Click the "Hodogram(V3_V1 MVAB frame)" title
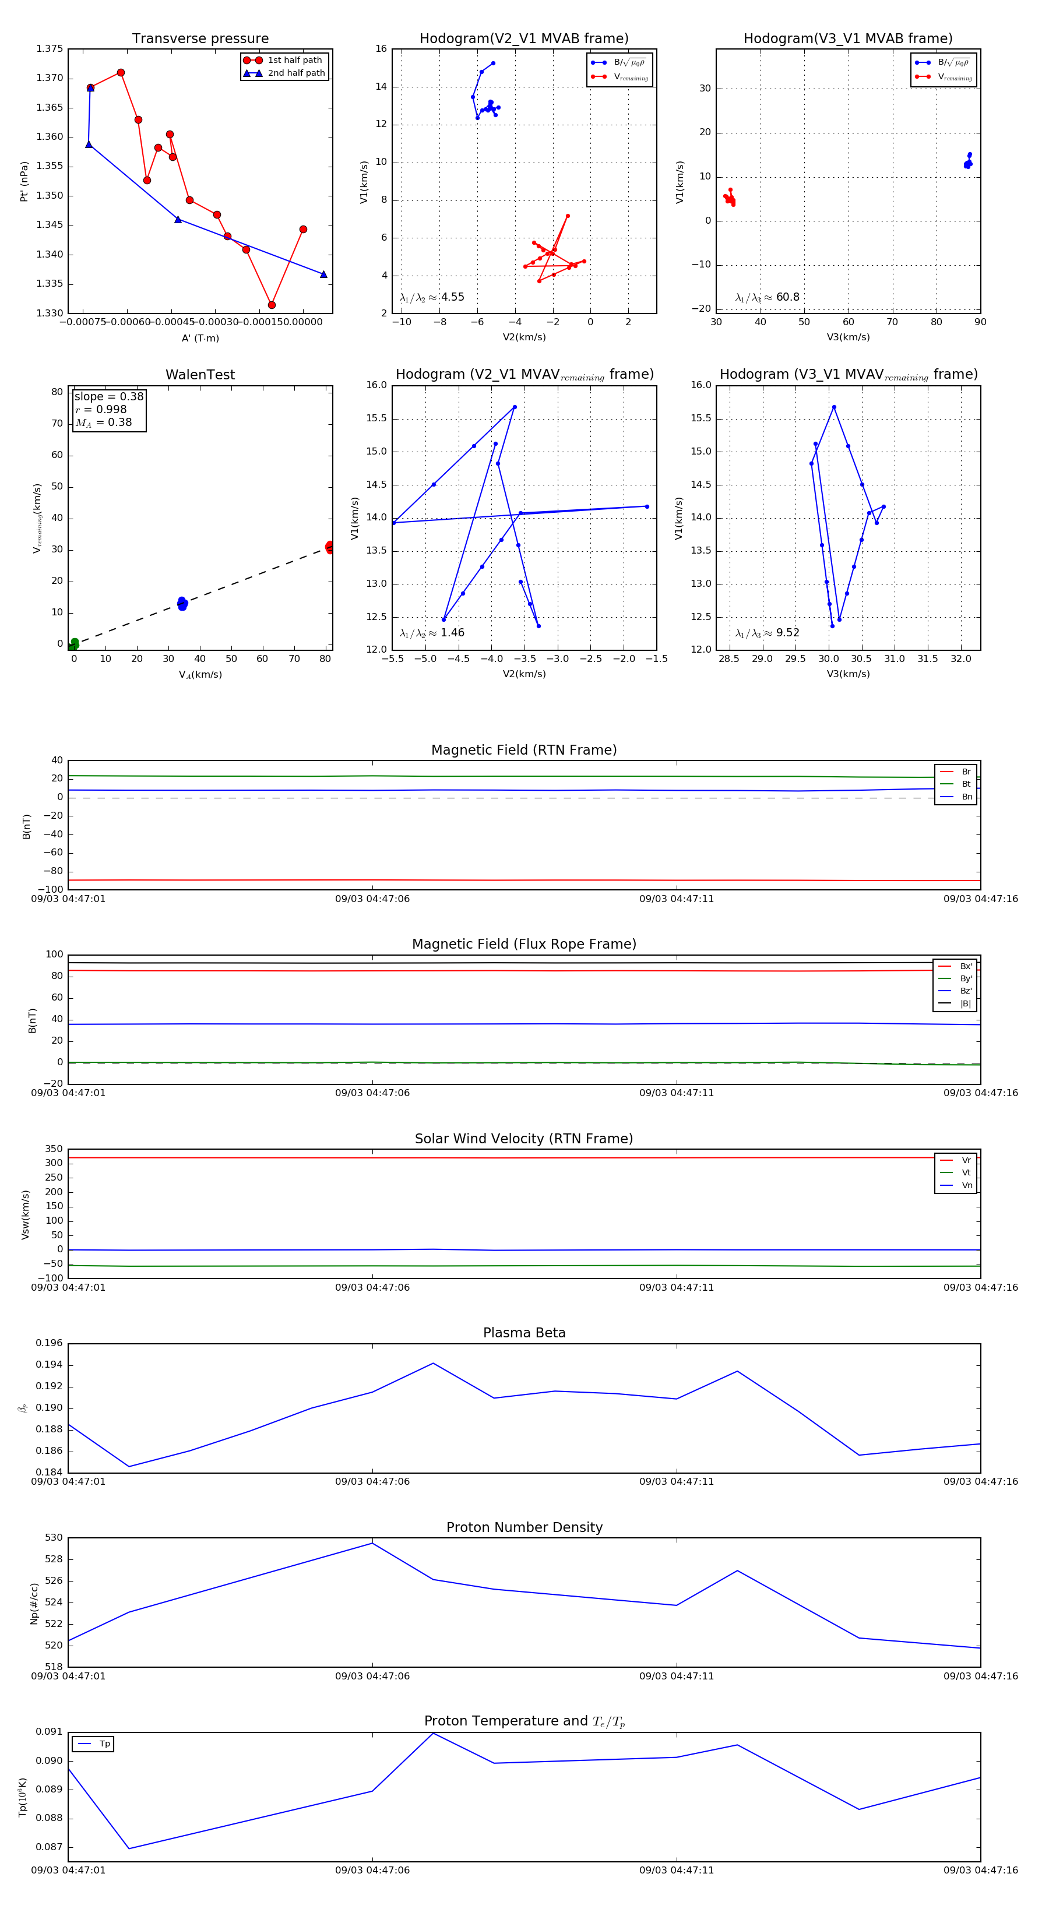This screenshot has width=1049, height=1923. pyautogui.click(x=848, y=39)
